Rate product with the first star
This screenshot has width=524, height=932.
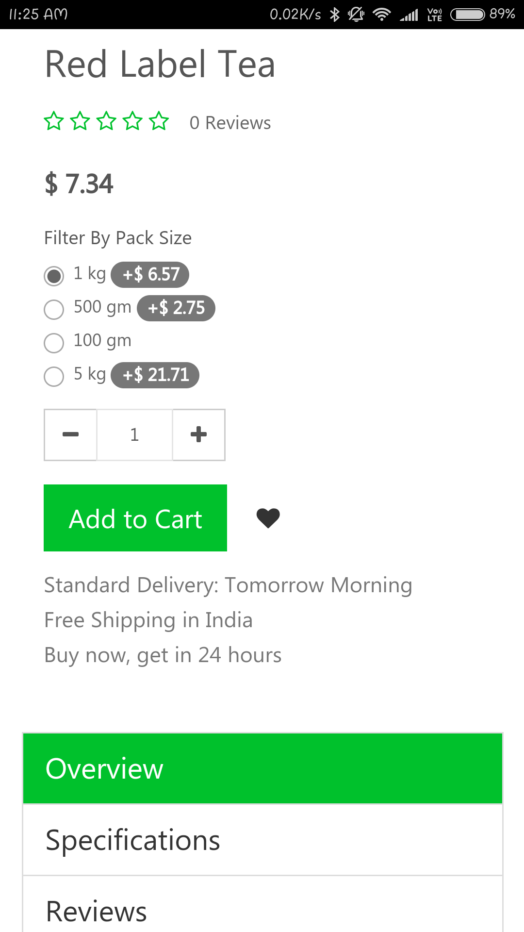tap(54, 121)
